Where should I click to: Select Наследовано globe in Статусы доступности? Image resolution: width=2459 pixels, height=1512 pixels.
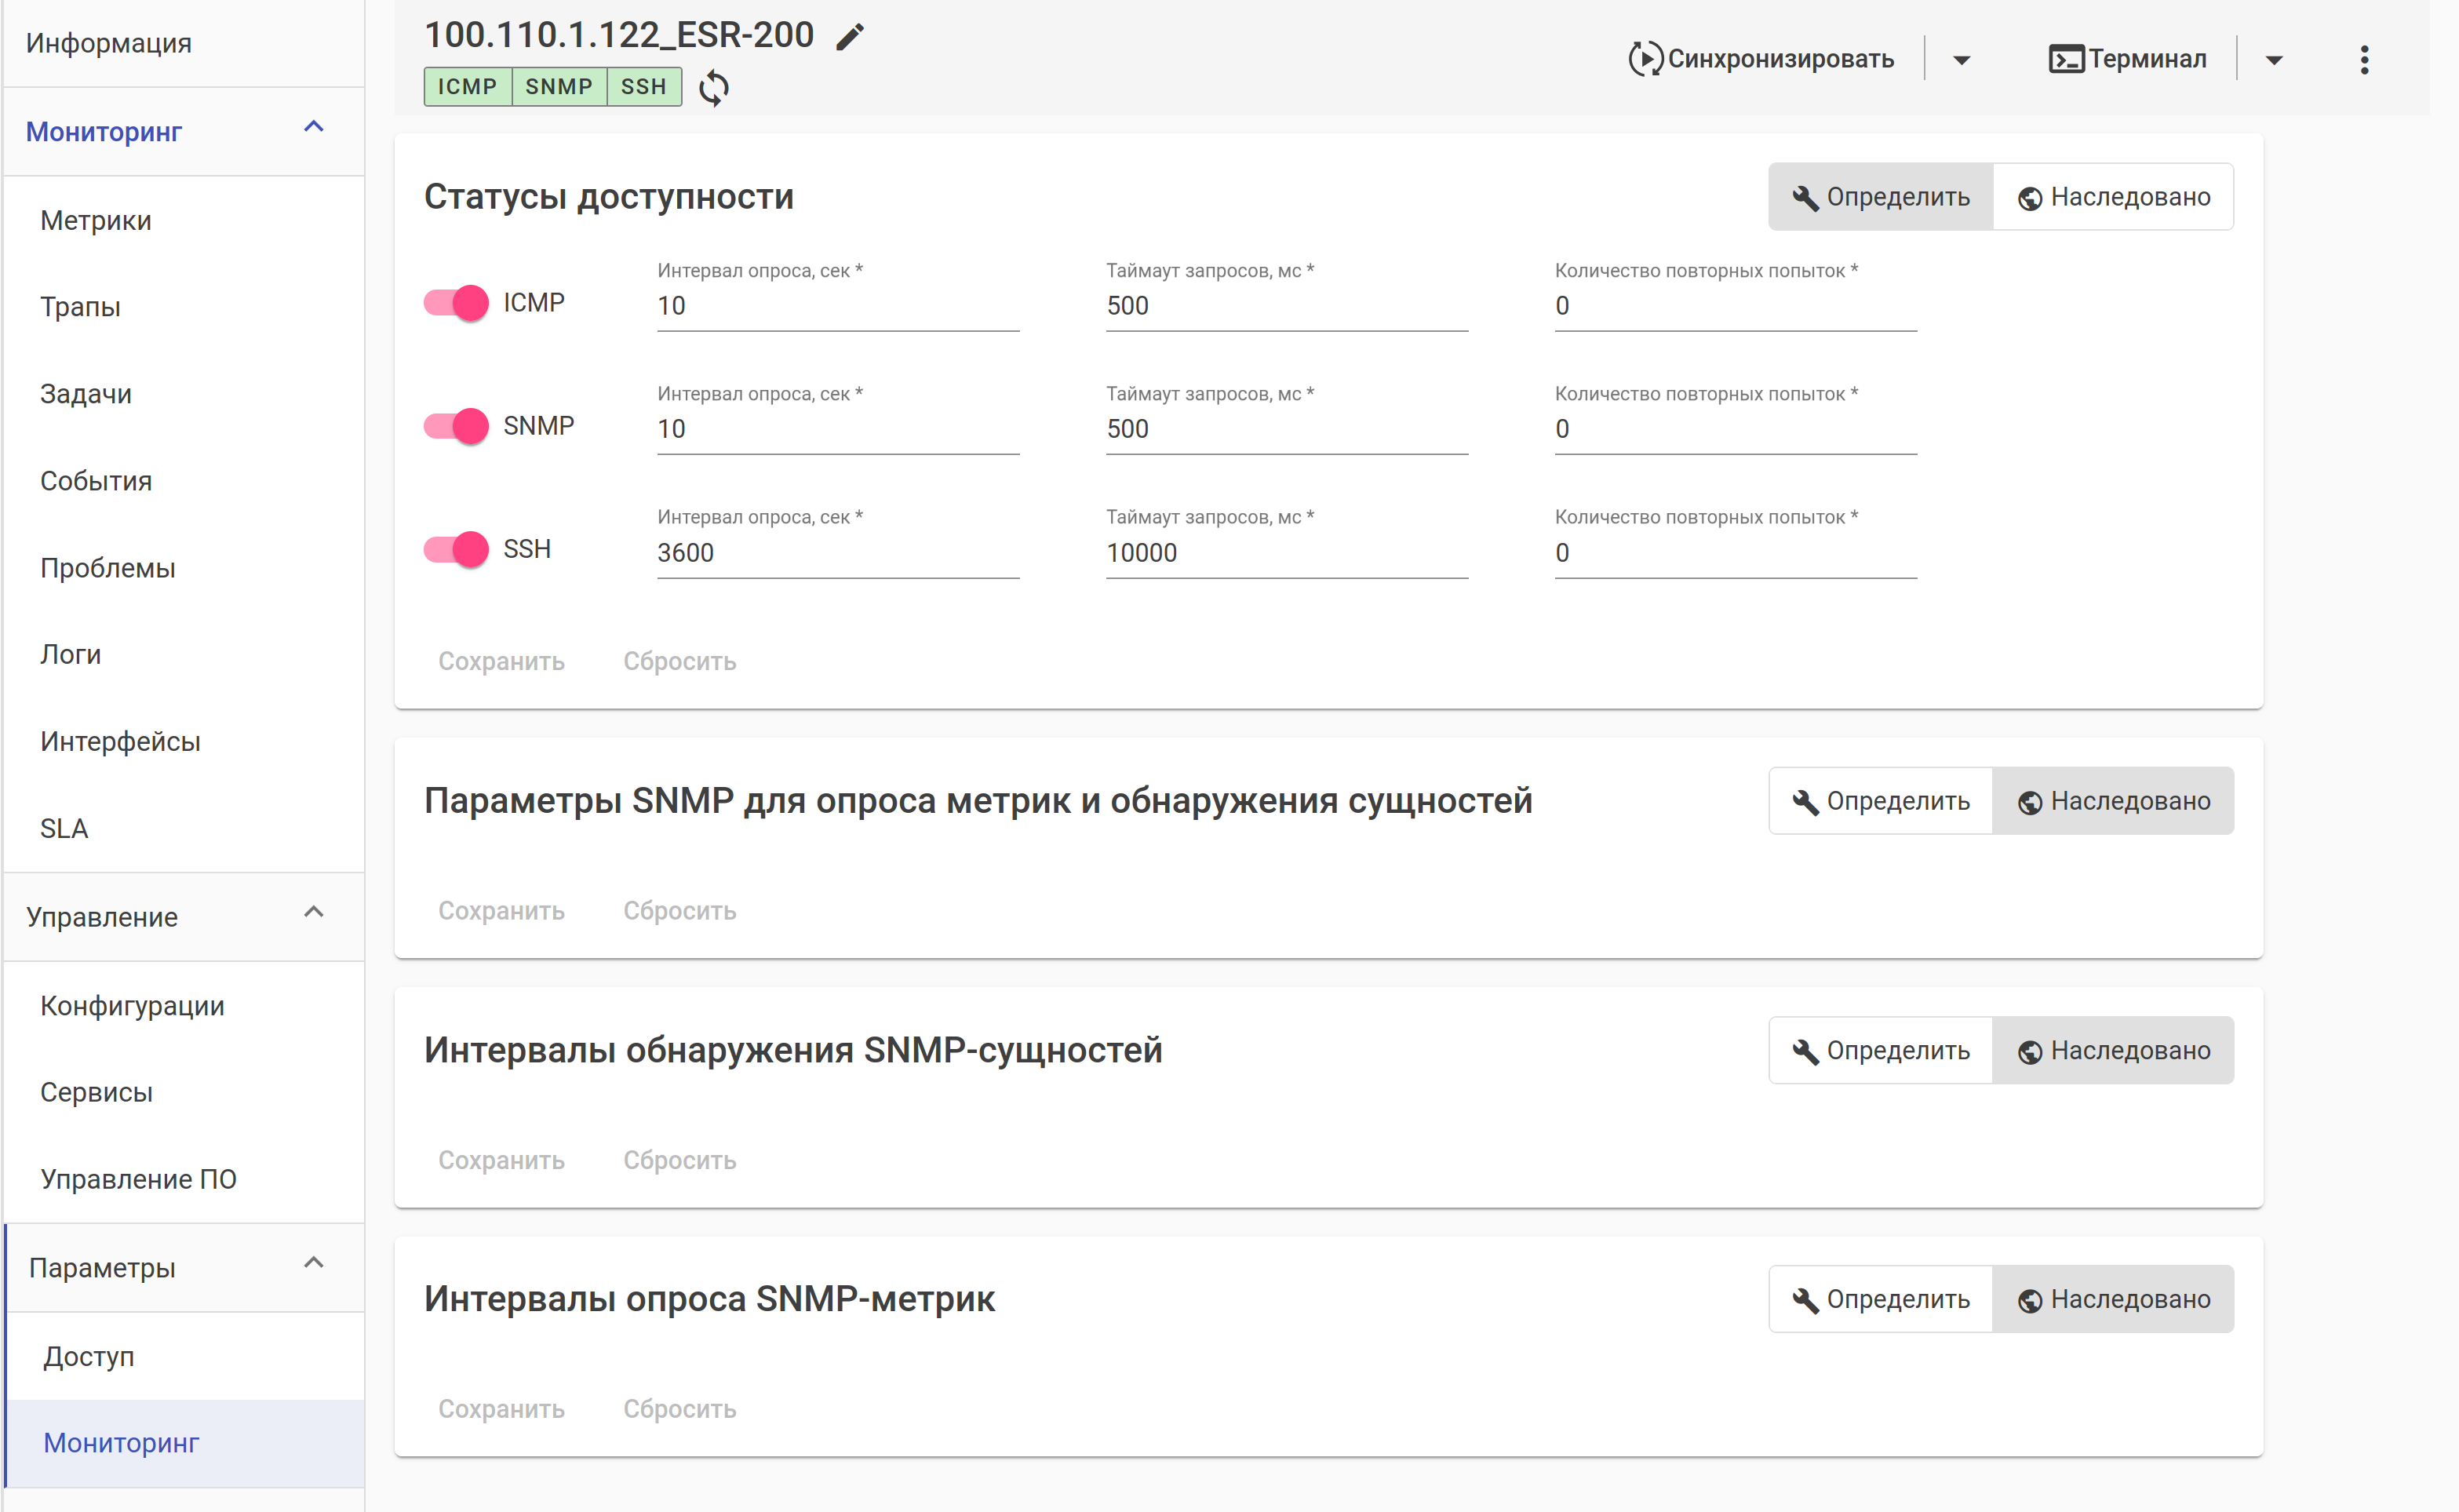coord(2113,197)
